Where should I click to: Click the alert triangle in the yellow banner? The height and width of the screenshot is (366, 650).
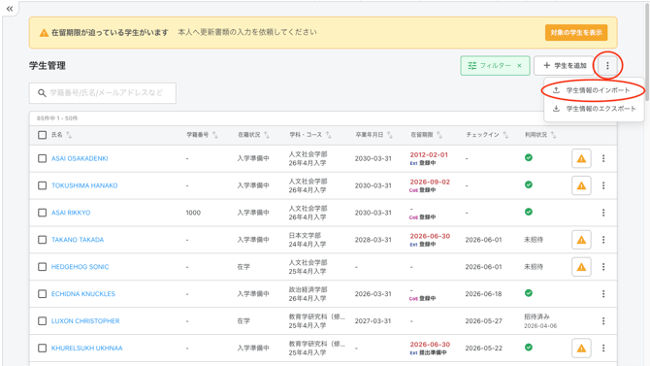click(44, 32)
